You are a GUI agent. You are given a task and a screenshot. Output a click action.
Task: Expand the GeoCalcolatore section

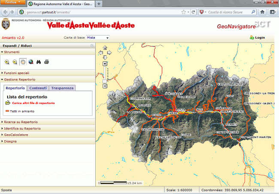pos(16,134)
